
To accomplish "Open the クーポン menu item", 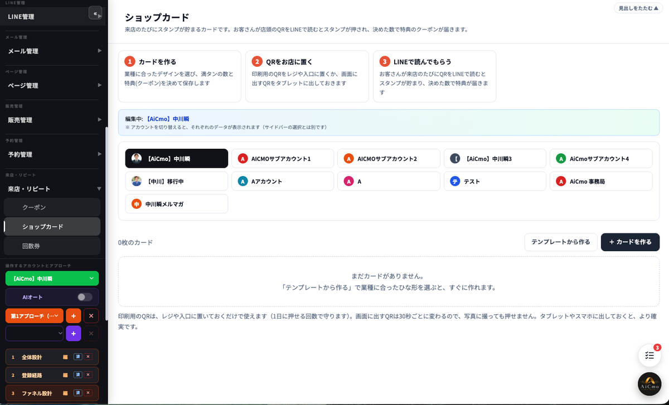I will (x=52, y=207).
